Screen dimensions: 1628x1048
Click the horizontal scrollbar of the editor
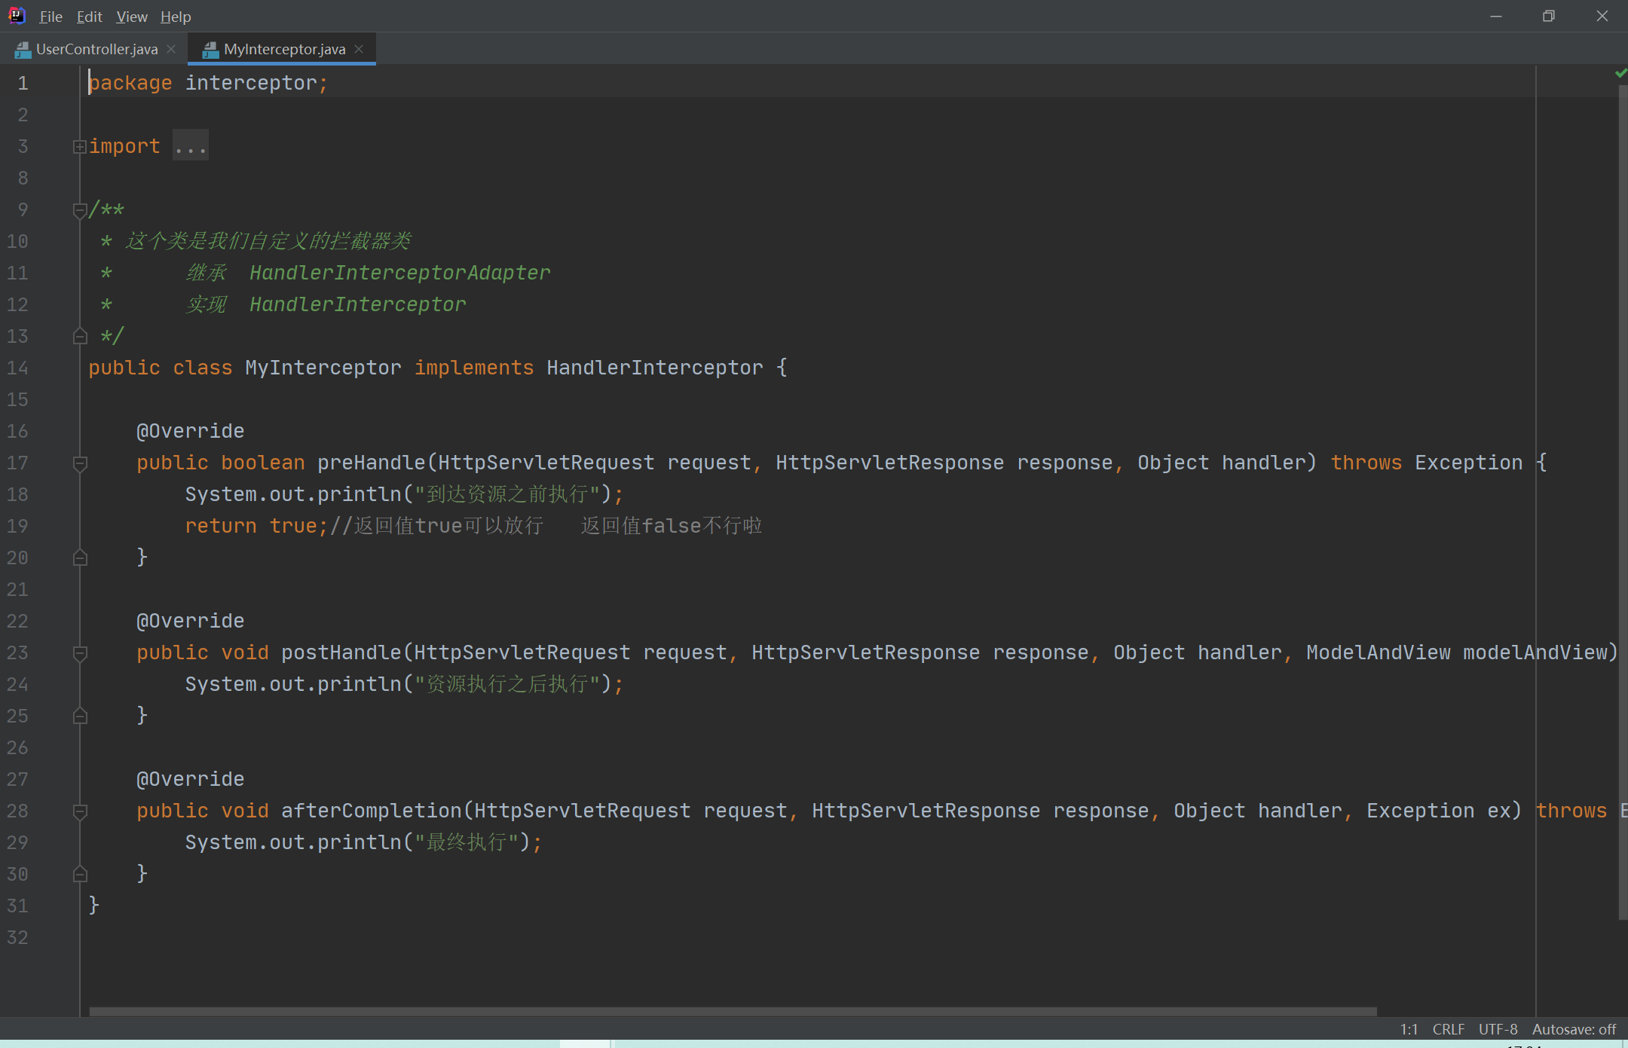(x=733, y=1011)
